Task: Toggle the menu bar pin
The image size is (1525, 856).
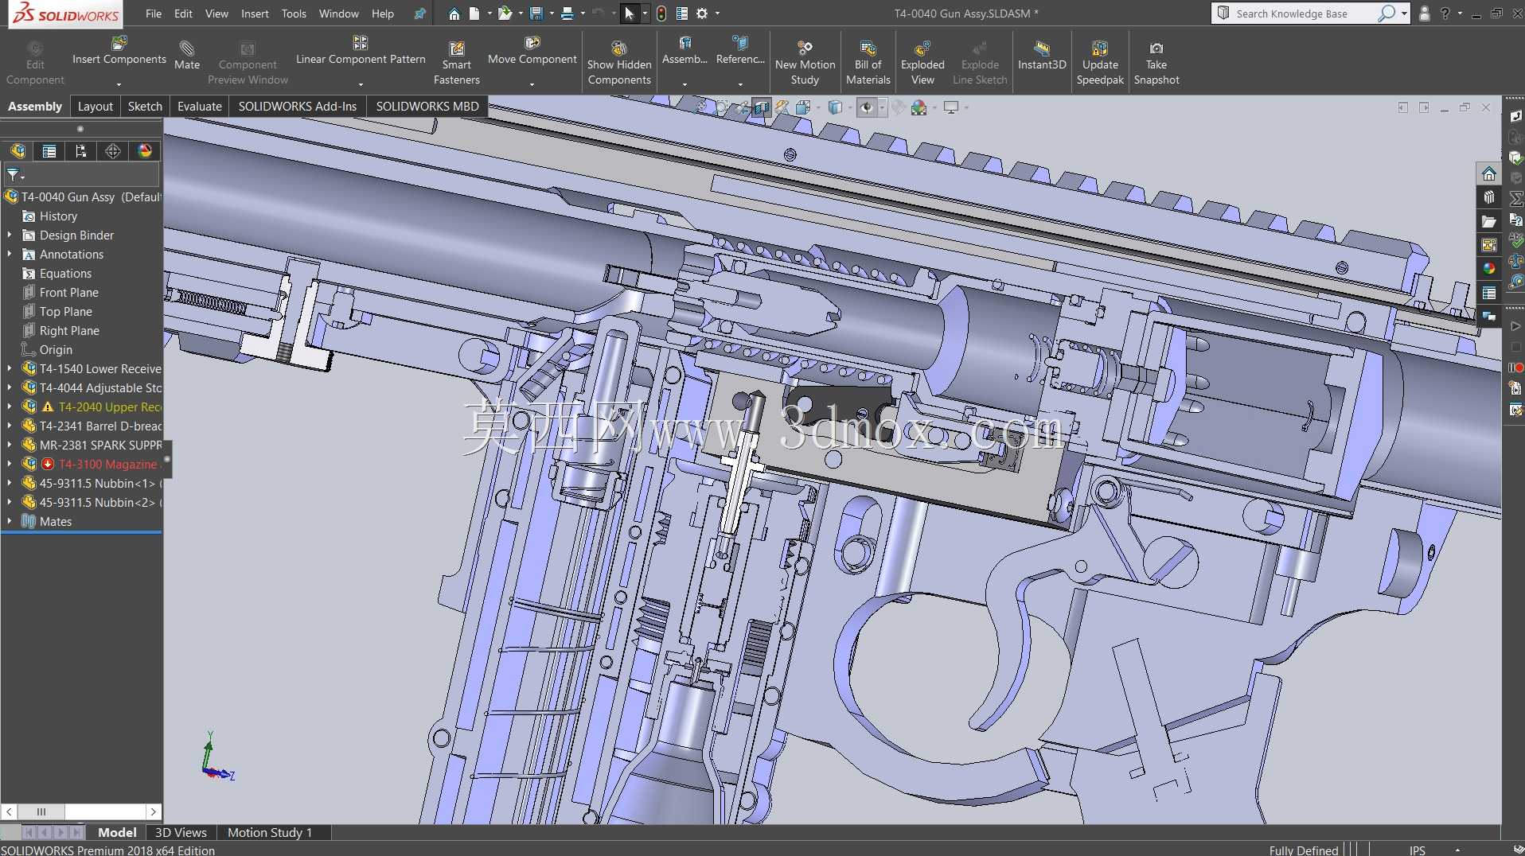Action: (419, 14)
